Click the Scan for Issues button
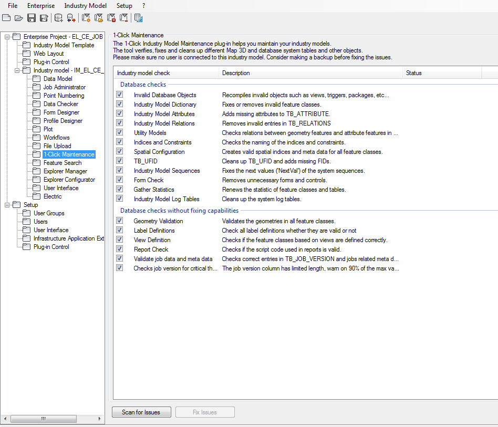Screen dimensions: 498x427 pos(141,412)
